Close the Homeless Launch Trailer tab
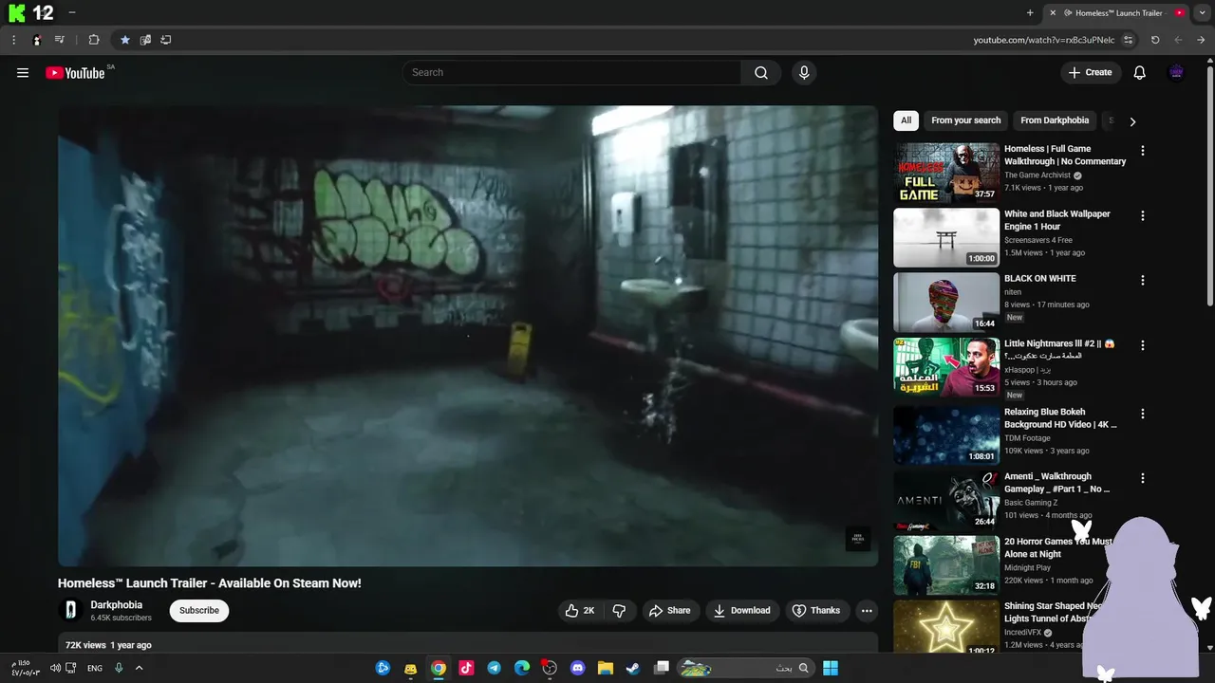 pyautogui.click(x=1053, y=13)
